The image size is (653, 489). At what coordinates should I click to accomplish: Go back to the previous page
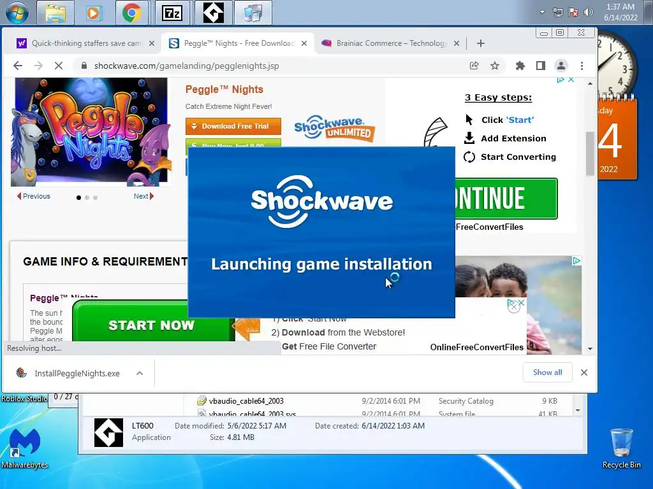(x=17, y=66)
